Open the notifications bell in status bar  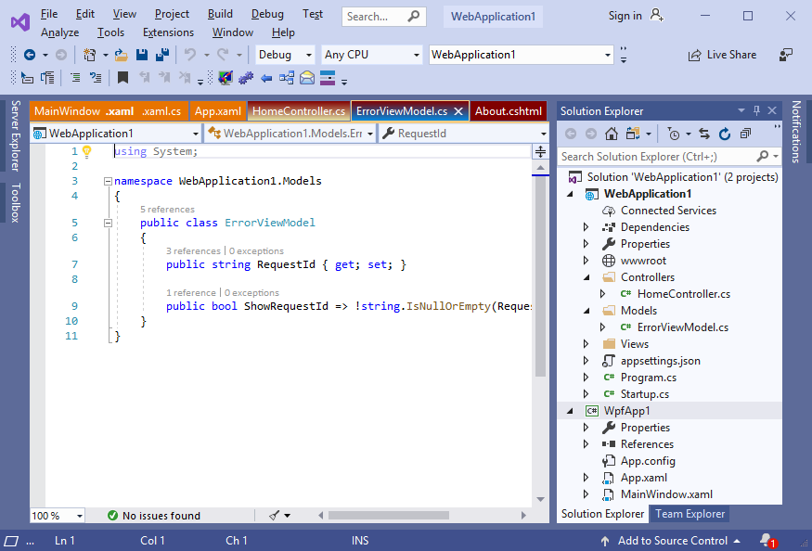[767, 540]
